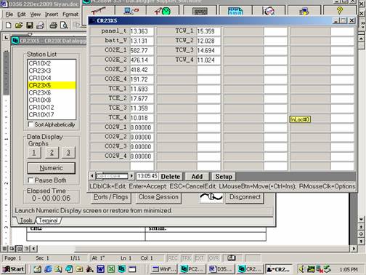
Task: Open the PC208W Connect computer icon
Action: click(x=131, y=10)
